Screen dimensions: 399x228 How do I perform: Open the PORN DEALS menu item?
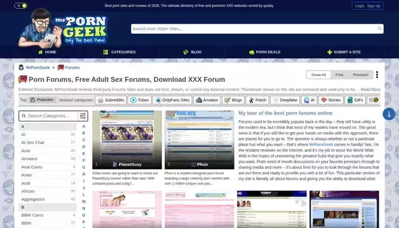[264, 52]
